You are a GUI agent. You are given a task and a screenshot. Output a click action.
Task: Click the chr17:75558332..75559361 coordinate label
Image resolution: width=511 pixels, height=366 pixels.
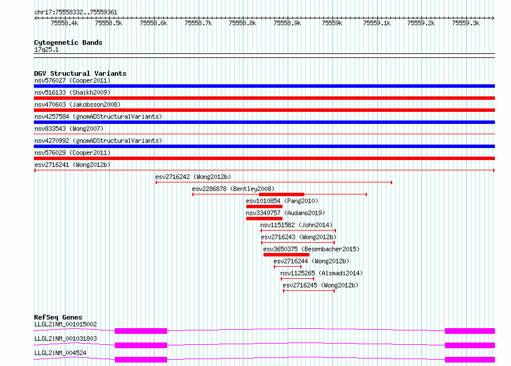point(76,13)
